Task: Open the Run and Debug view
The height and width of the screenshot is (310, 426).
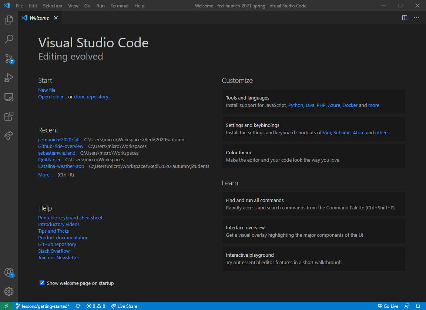Action: click(9, 78)
